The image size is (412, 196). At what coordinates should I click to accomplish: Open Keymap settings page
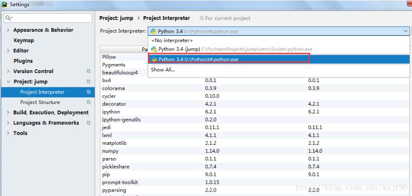(24, 40)
